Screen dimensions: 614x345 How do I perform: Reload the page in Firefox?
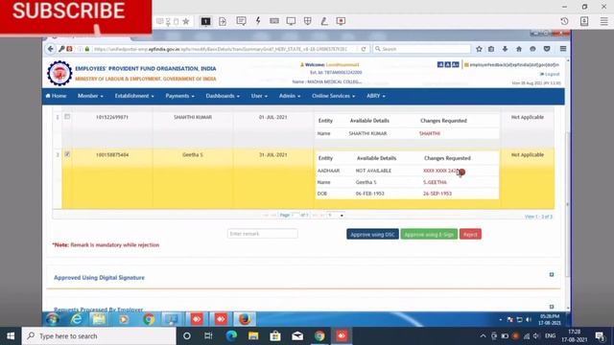[364, 49]
